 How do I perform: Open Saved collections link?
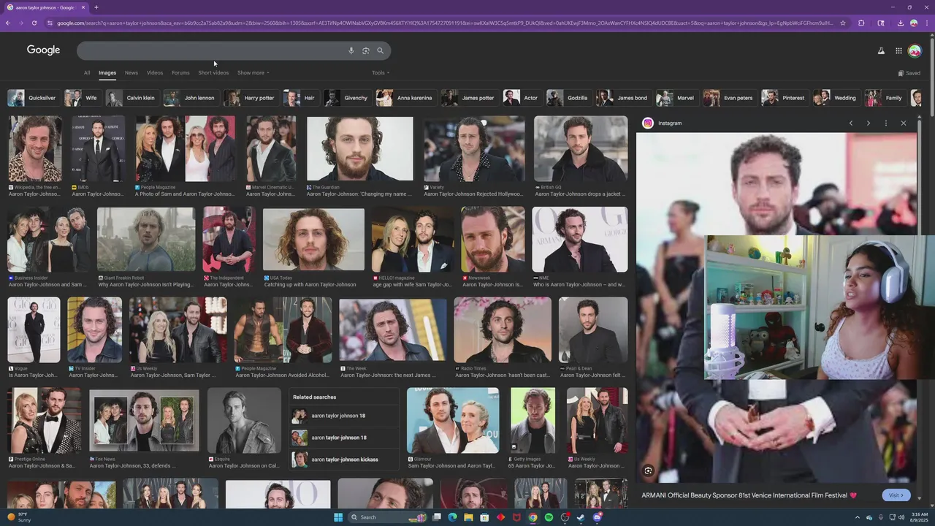point(909,73)
